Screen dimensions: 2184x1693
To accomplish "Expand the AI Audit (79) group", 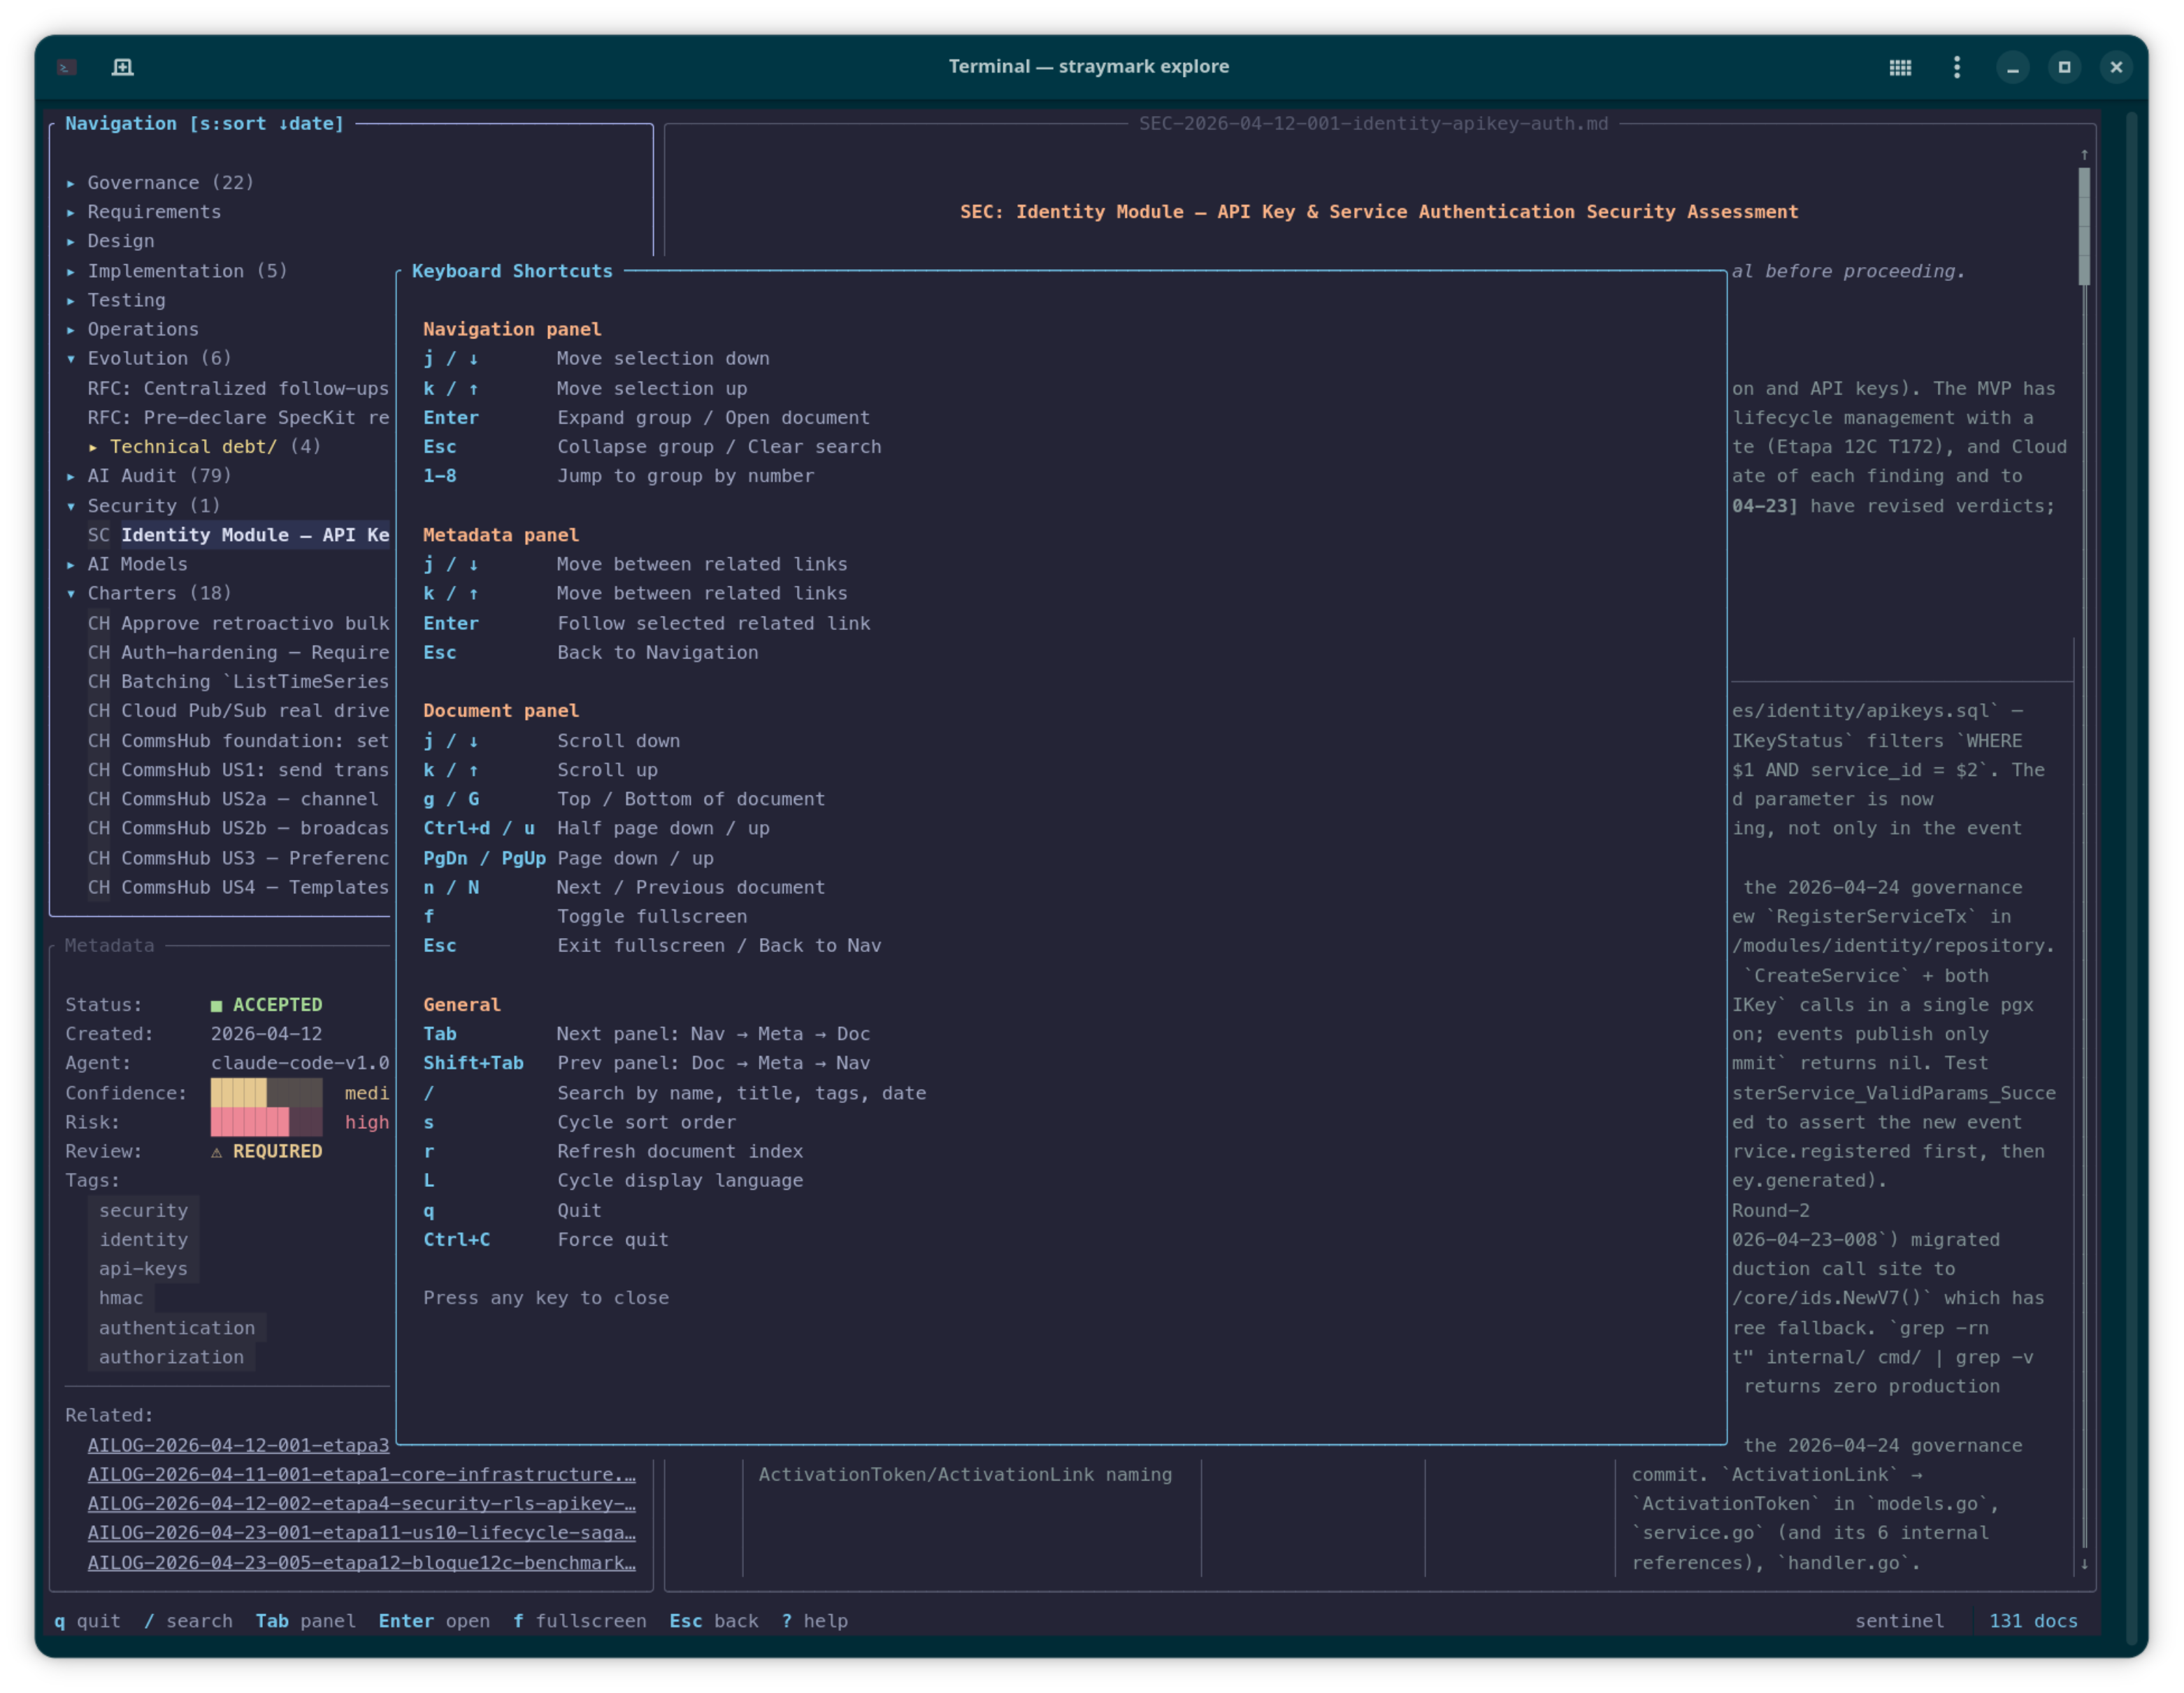I will (x=148, y=475).
